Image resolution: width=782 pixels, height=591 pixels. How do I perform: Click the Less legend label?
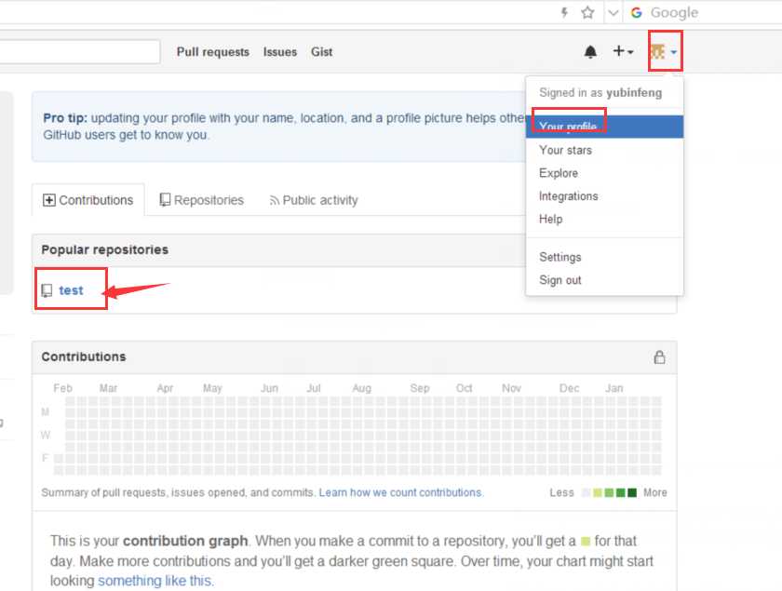pos(562,492)
